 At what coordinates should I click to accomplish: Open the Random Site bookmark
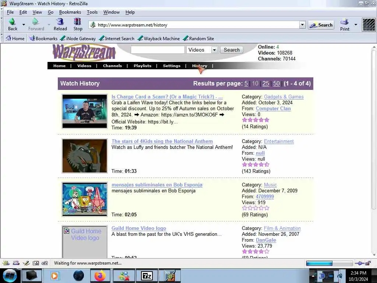pyautogui.click(x=198, y=38)
